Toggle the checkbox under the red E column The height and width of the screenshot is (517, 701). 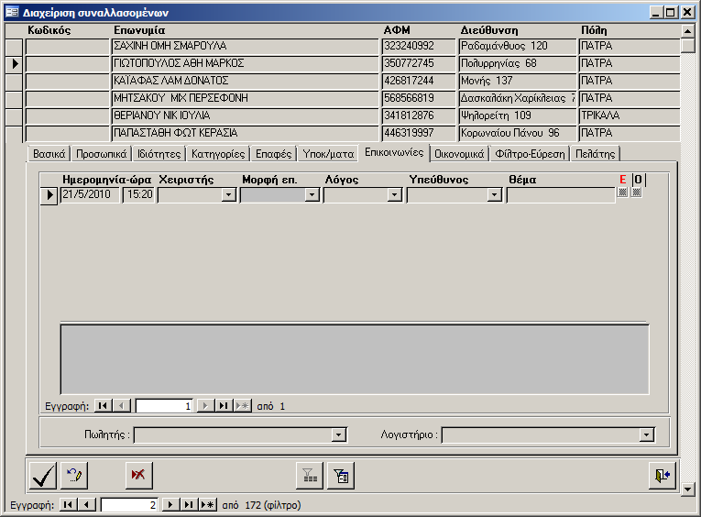click(623, 192)
